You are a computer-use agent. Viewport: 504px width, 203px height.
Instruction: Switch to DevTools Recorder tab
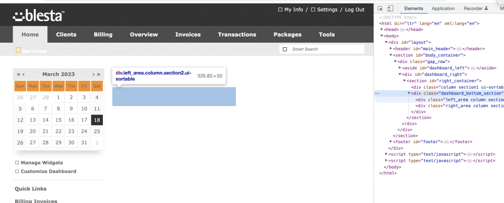pos(476,9)
